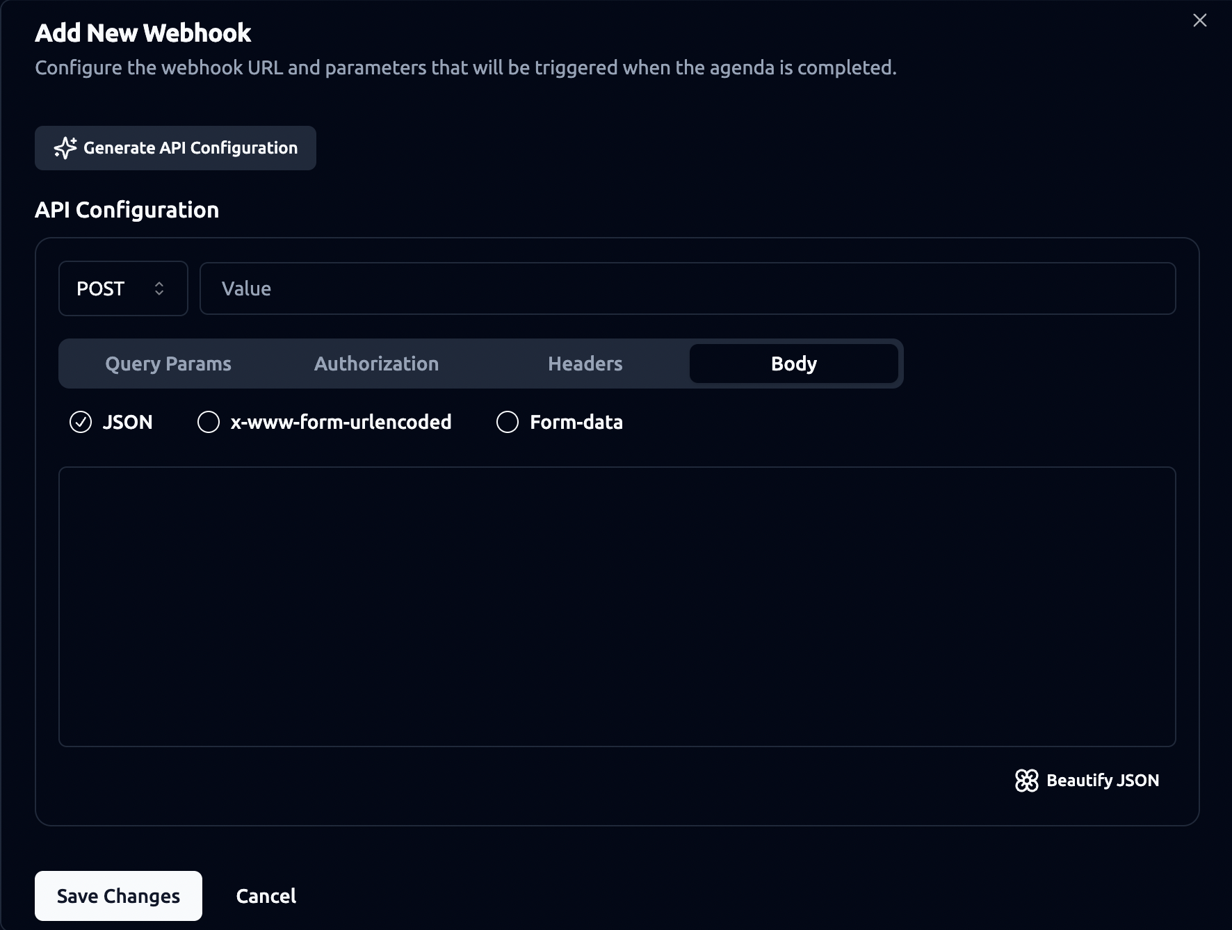Open the POST method dropdown
This screenshot has width=1232, height=930.
123,288
